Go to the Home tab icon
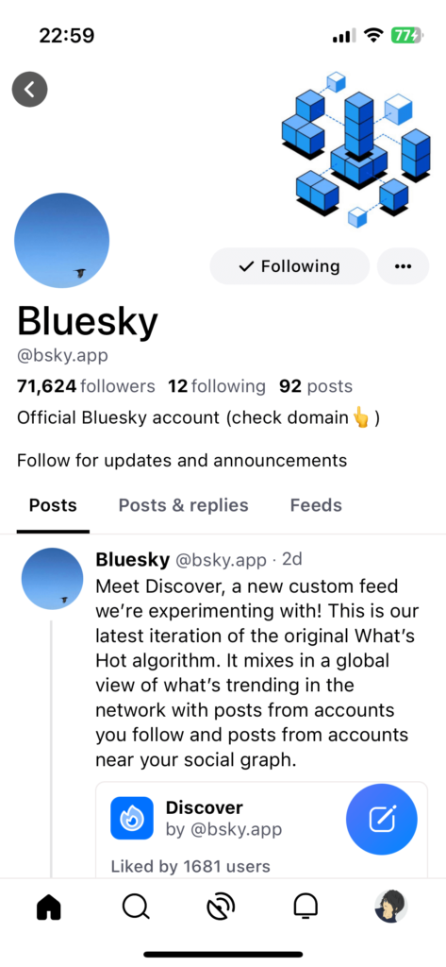The image size is (446, 967). (x=49, y=907)
